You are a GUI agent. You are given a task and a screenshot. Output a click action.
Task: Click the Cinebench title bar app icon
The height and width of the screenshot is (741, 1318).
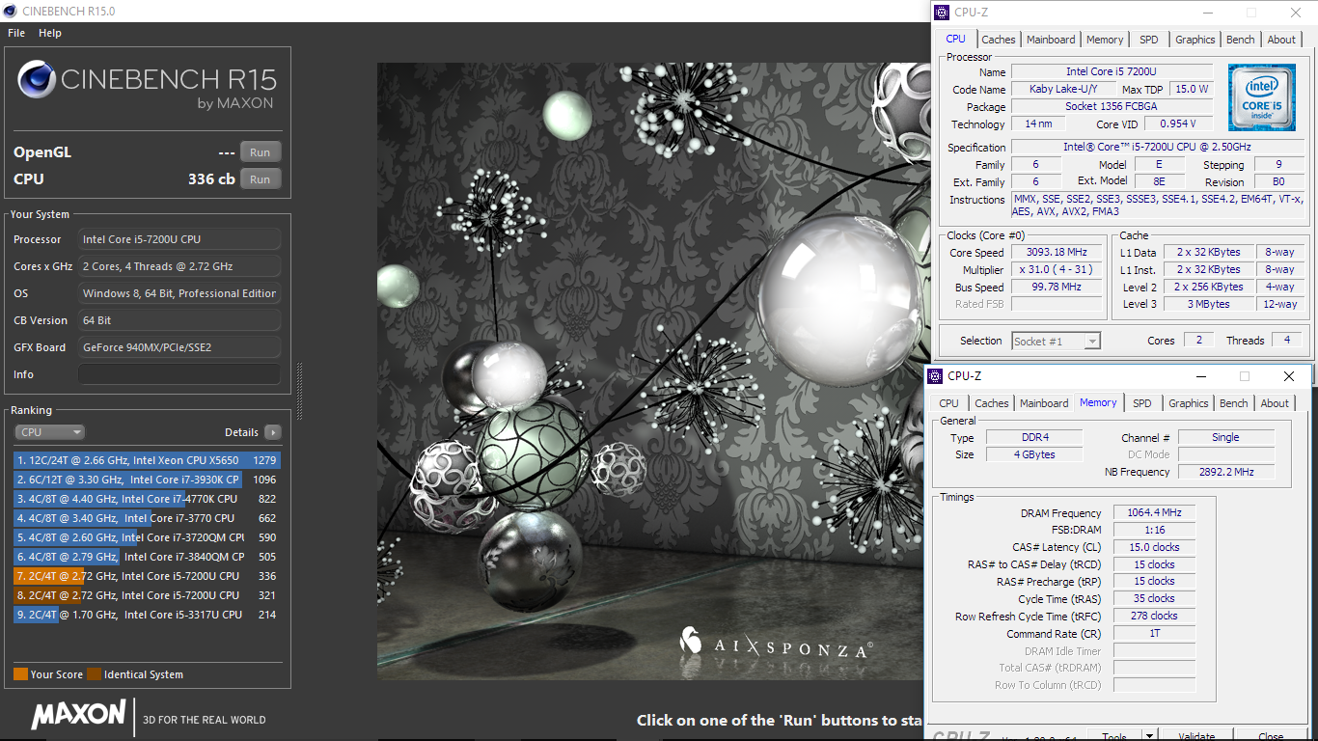[11, 11]
